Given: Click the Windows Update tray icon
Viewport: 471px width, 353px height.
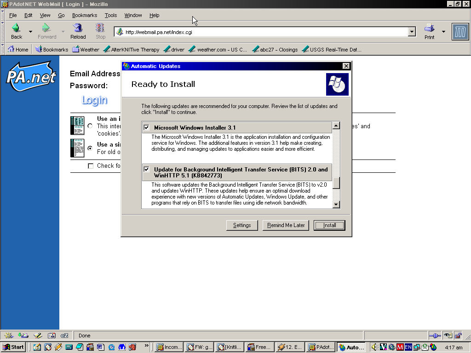Looking at the screenshot, I should pyautogui.click(x=433, y=347).
